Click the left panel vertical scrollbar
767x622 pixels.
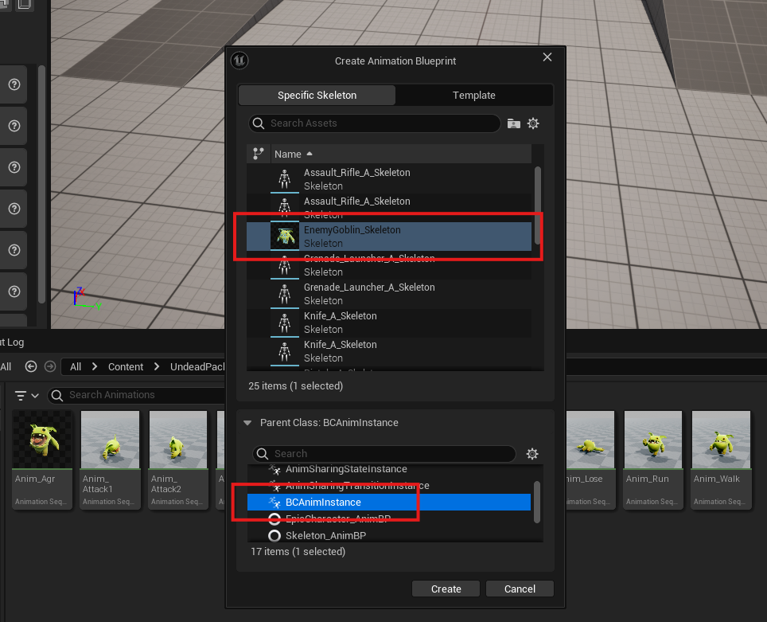coord(41,184)
